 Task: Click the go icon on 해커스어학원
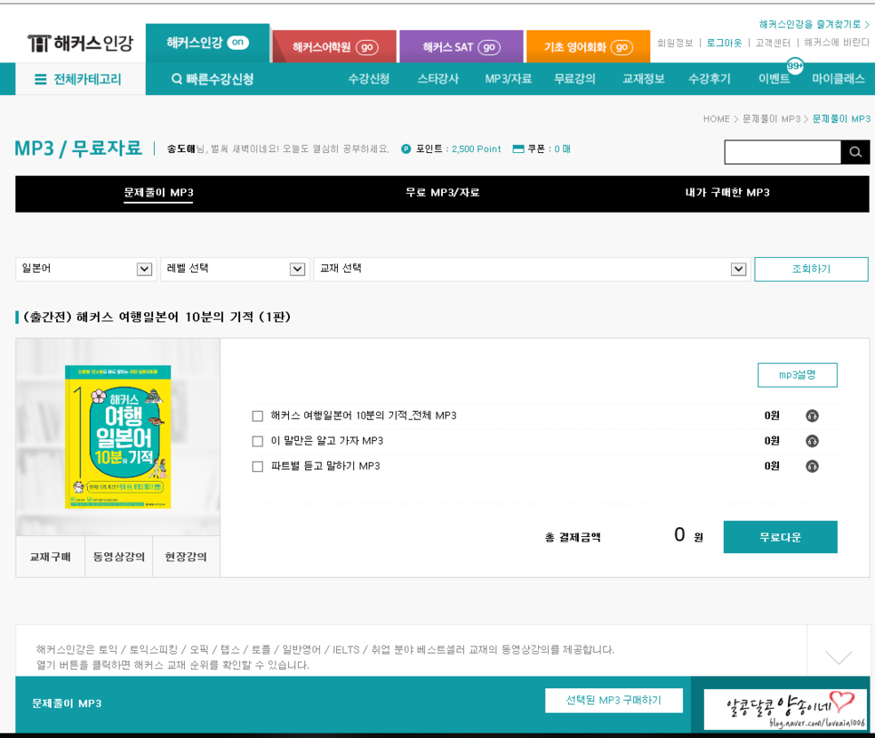click(367, 47)
